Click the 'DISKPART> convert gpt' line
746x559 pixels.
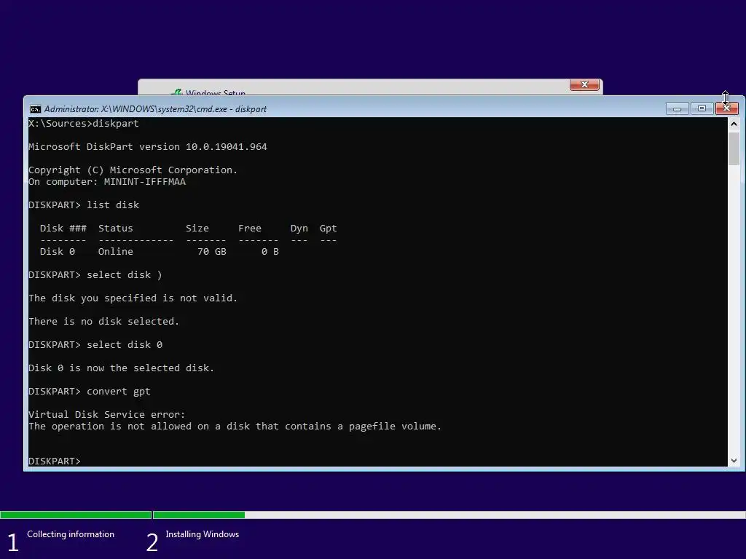[90, 391]
